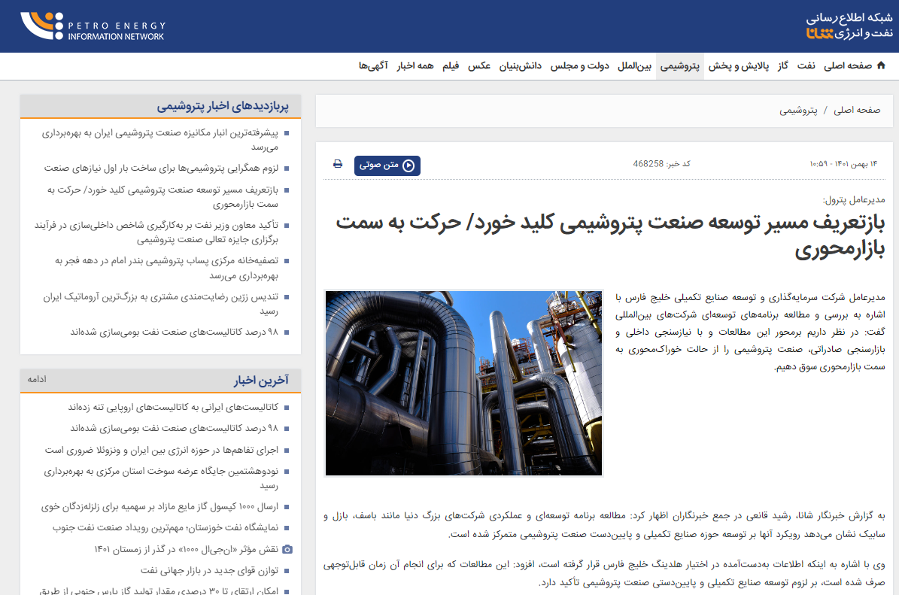This screenshot has width=899, height=595.
Task: Click پتروشیمی link in breadcrumb
Action: [x=798, y=111]
